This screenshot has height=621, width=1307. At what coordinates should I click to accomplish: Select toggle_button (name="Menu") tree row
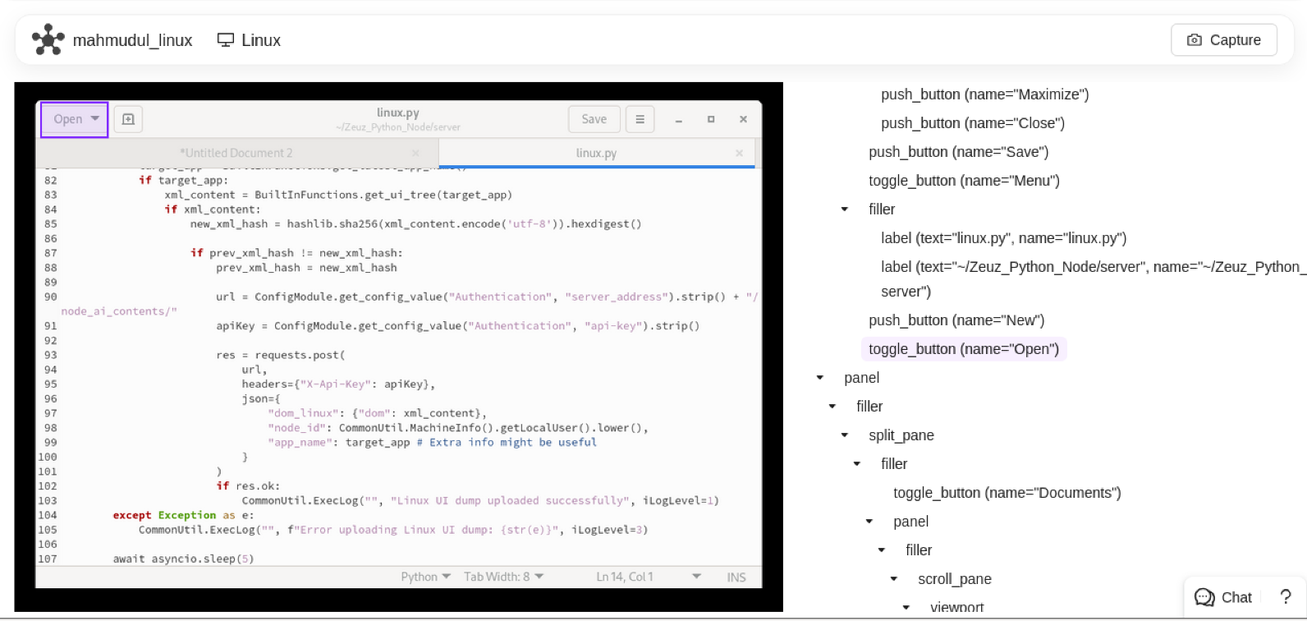click(x=964, y=181)
